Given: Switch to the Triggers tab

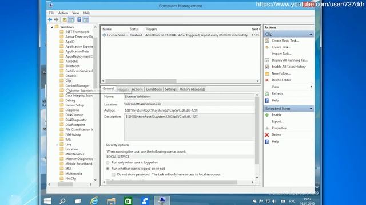Looking at the screenshot, I should pos(123,89).
